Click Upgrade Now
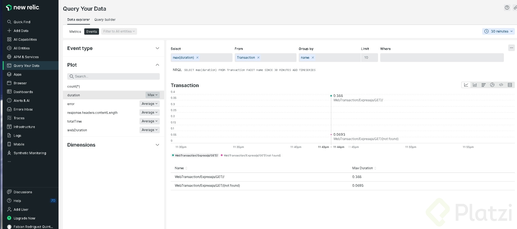 (x=30, y=218)
